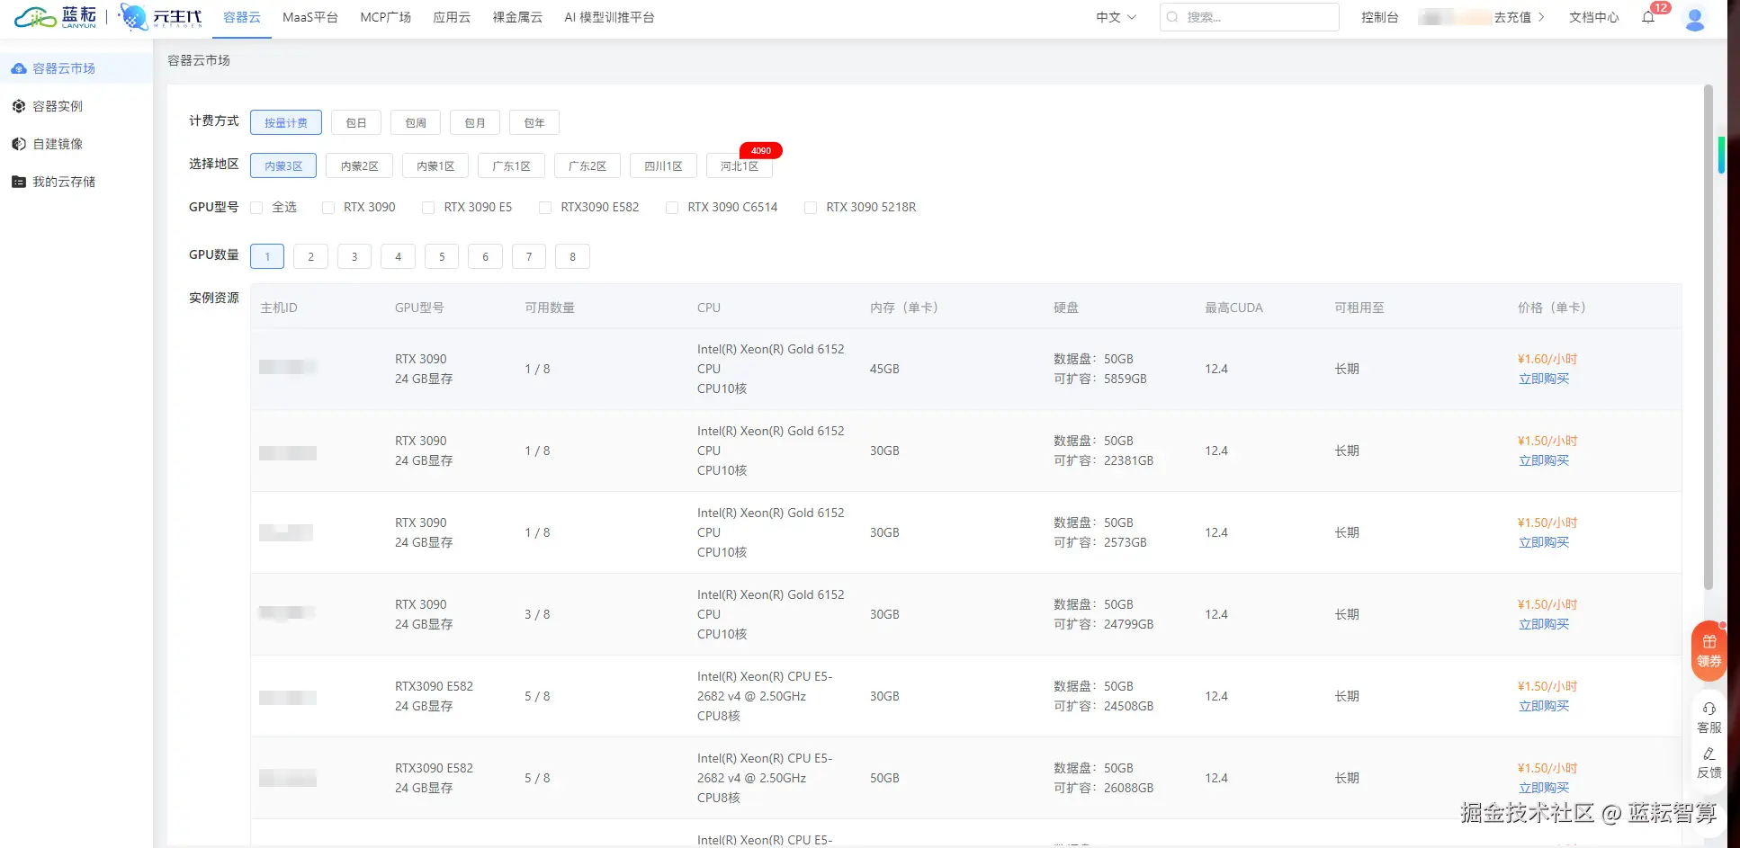Set GPU count to 5
1740x848 pixels.
coord(442,256)
